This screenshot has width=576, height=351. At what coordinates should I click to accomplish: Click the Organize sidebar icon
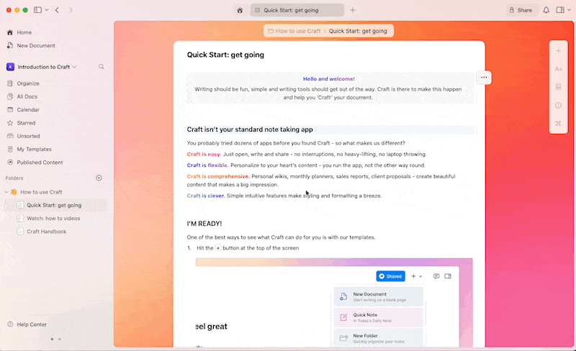(10, 83)
